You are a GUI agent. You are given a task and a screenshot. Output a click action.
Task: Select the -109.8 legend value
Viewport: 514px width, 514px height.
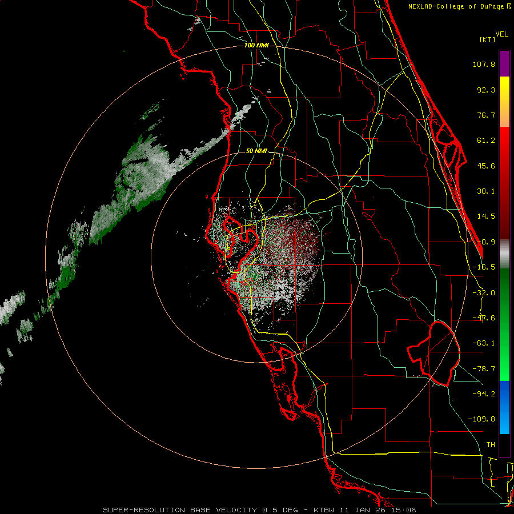click(481, 419)
